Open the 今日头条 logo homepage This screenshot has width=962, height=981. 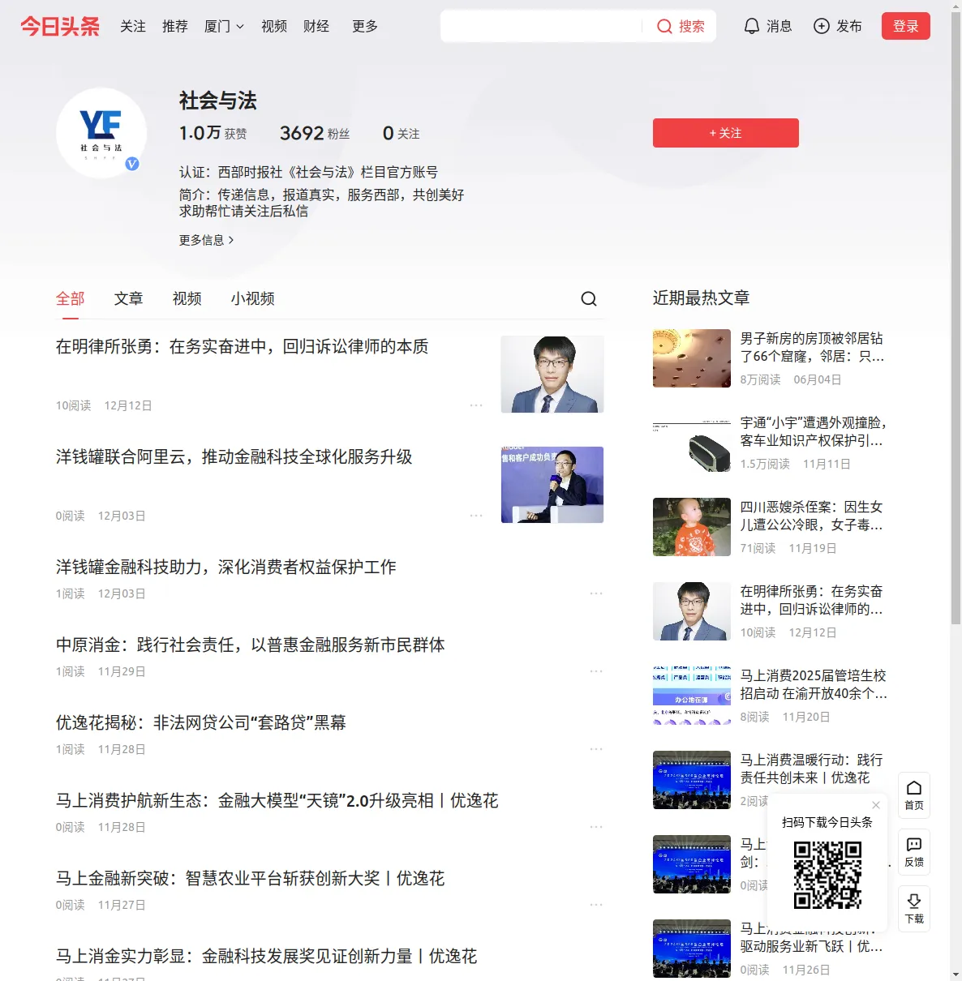tap(60, 26)
